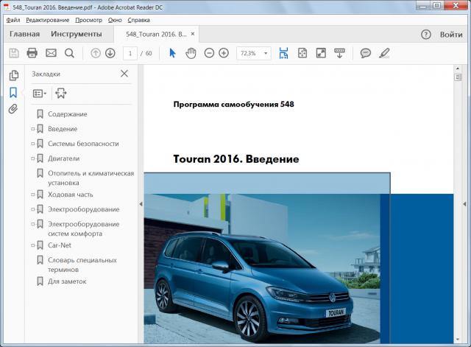Expand right tools pane arrow
Viewport: 471px width, 347px height.
464,204
